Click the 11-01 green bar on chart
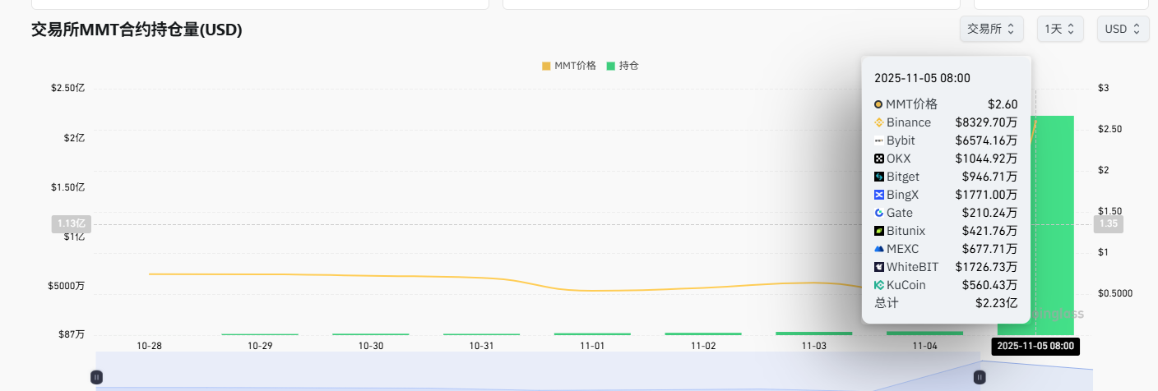The width and height of the screenshot is (1158, 391). click(x=592, y=333)
